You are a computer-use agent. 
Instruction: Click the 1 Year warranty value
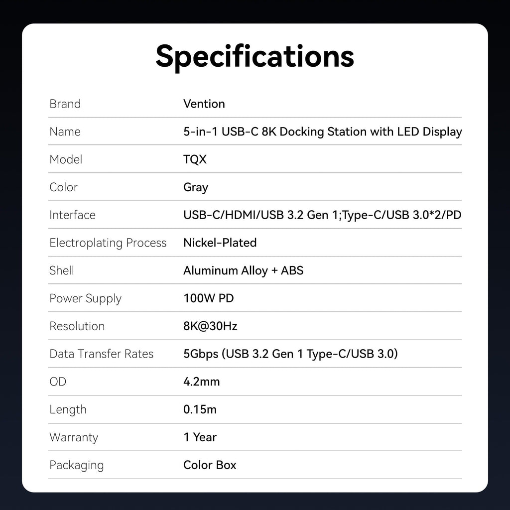200,437
